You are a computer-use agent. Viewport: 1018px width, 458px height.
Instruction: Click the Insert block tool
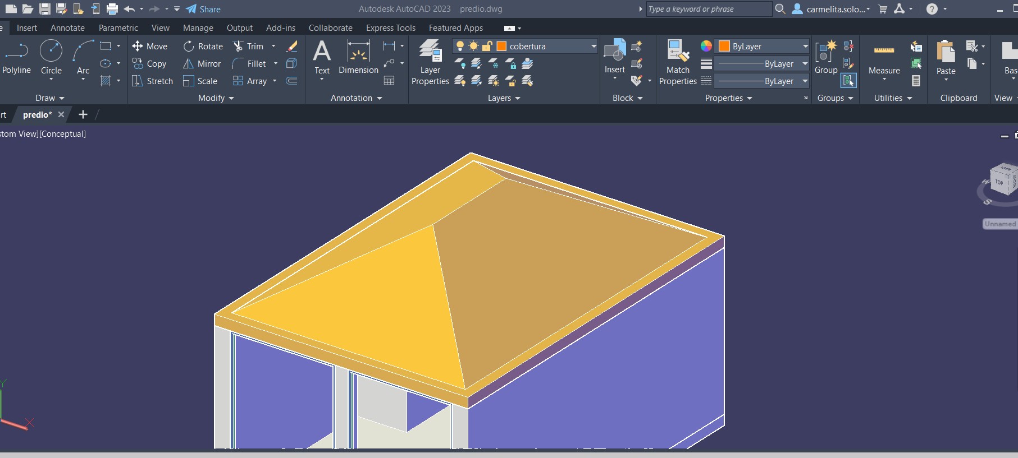point(615,58)
